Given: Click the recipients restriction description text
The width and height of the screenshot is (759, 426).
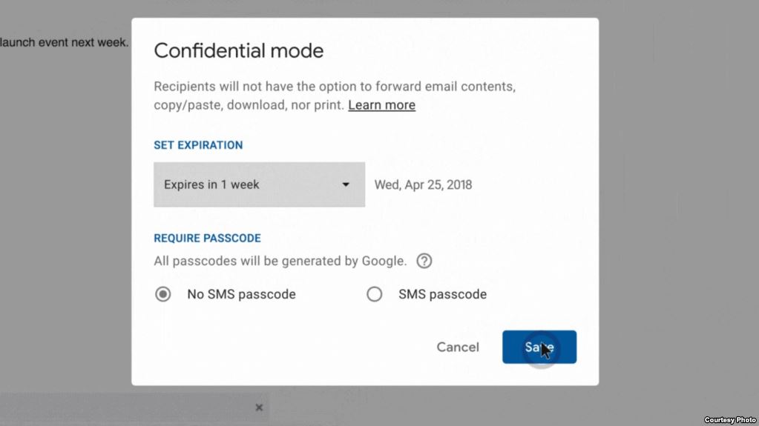Looking at the screenshot, I should (334, 87).
